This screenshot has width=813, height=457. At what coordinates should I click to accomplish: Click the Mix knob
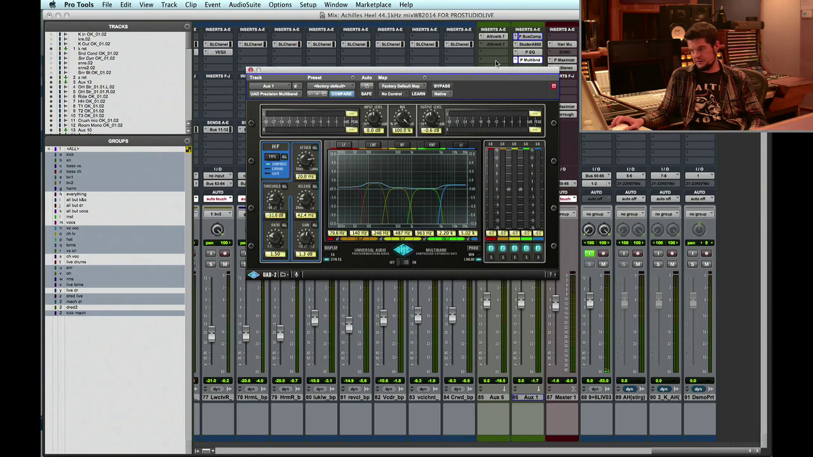coord(402,117)
